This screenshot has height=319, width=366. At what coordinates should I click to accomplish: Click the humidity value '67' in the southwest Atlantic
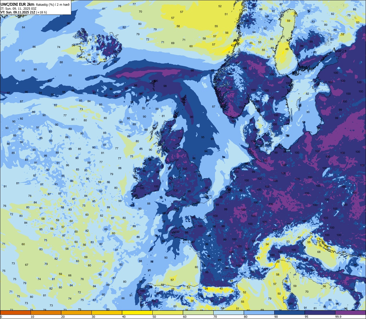(27, 265)
